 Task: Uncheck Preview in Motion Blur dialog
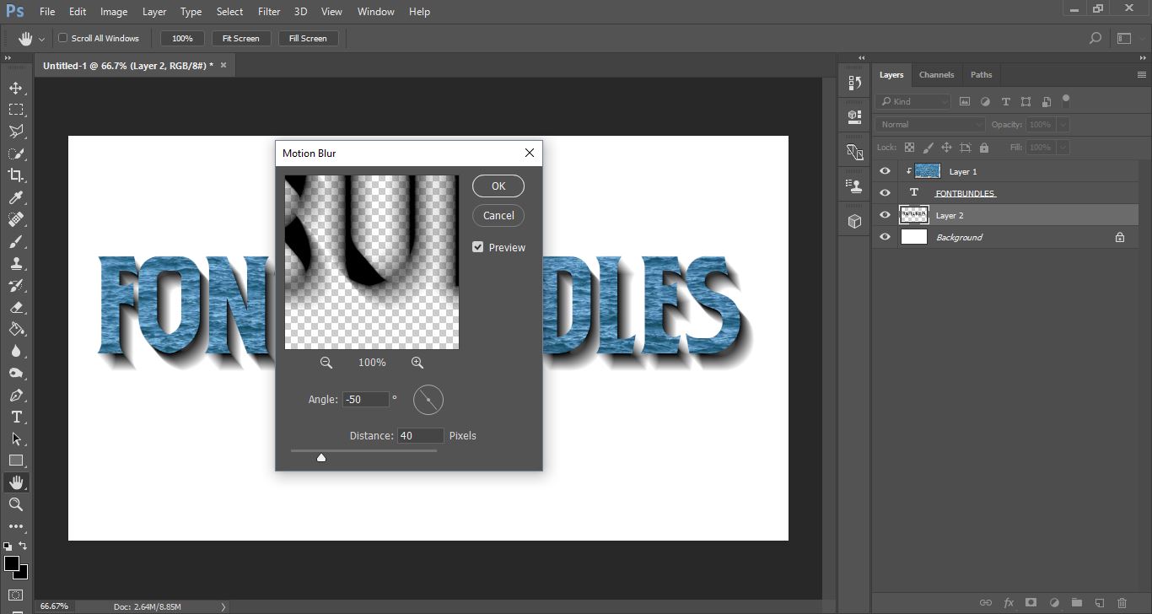(478, 246)
